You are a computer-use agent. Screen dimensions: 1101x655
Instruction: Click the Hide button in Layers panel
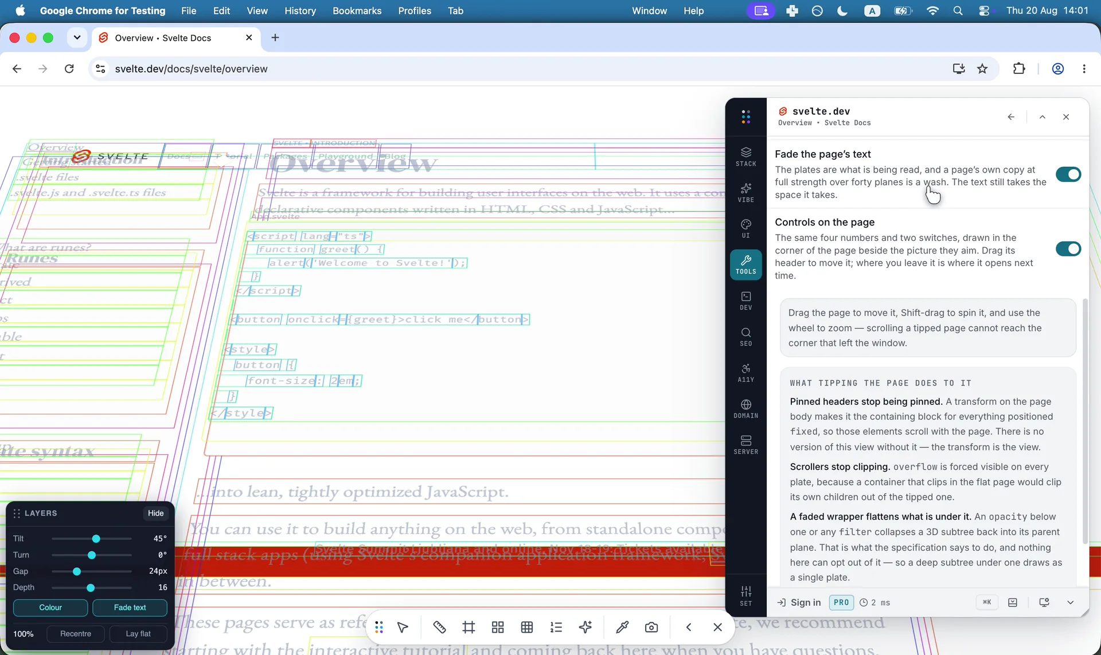click(155, 513)
